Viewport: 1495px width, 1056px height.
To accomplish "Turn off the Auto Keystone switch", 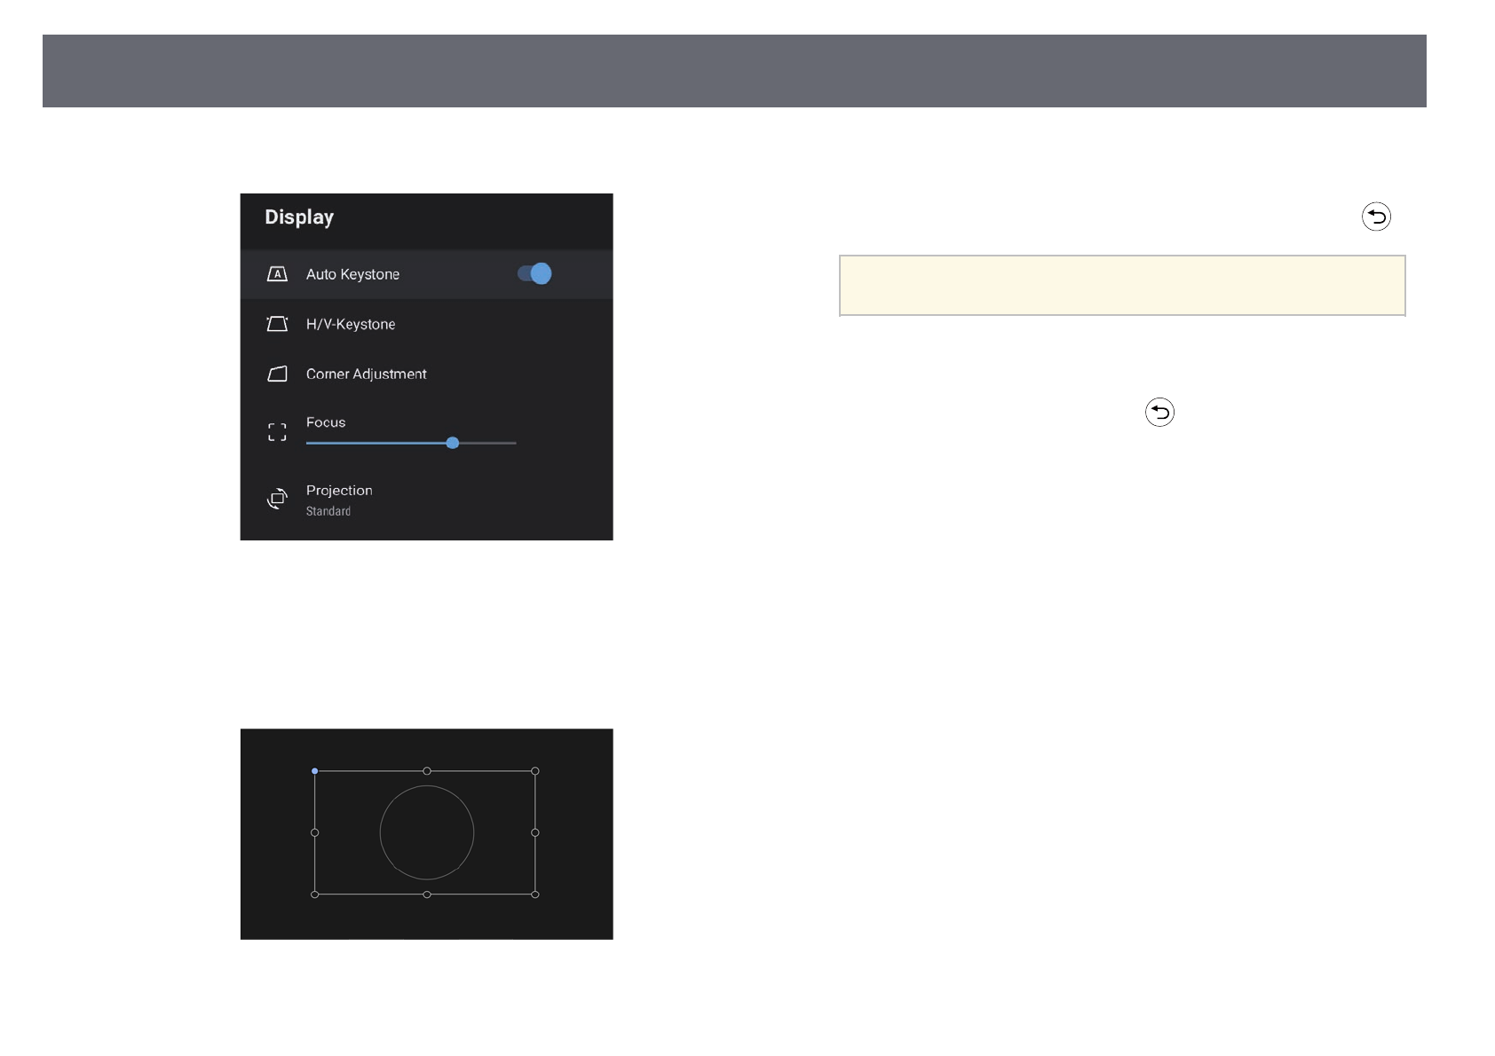I will tap(534, 274).
